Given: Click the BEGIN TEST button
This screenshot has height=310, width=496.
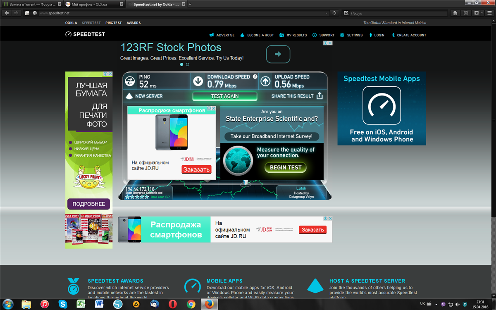Looking at the screenshot, I should (x=286, y=167).
